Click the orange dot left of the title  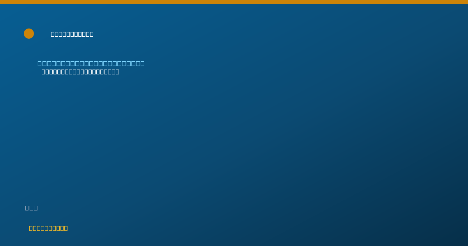(x=29, y=34)
